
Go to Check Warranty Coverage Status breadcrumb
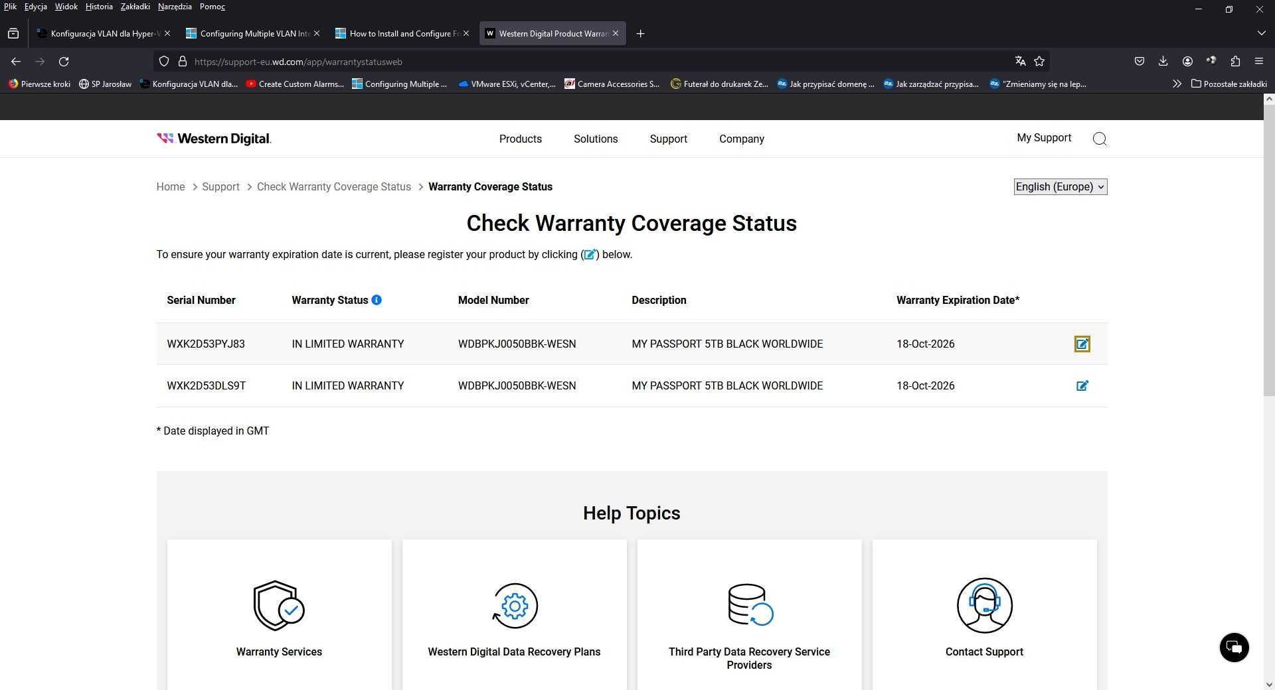(333, 186)
